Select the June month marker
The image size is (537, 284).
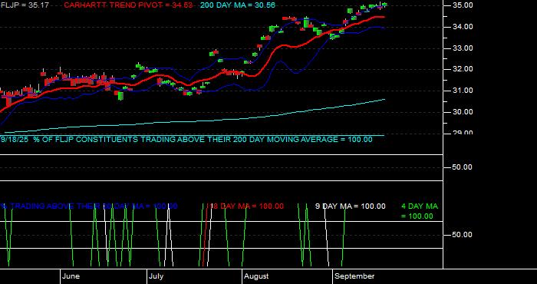pyautogui.click(x=71, y=276)
